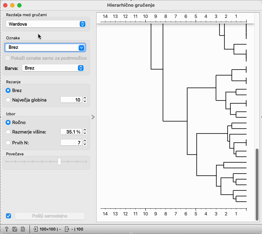This screenshot has height=234, width=262.
Task: Click the output data arrow icon
Action: (67, 229)
